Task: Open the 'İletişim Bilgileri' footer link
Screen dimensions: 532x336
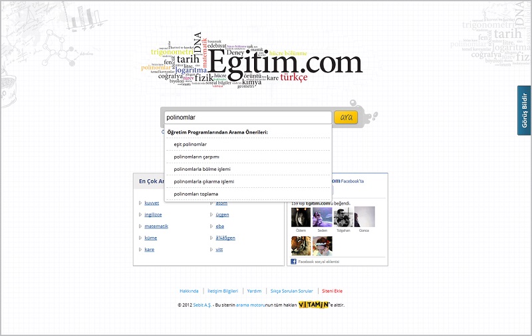Action: click(x=223, y=291)
